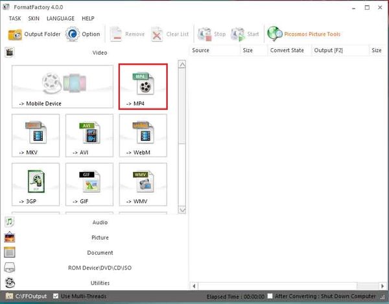Image resolution: width=389 pixels, height=304 pixels.
Task: Expand the Audio category section
Action: tap(100, 222)
